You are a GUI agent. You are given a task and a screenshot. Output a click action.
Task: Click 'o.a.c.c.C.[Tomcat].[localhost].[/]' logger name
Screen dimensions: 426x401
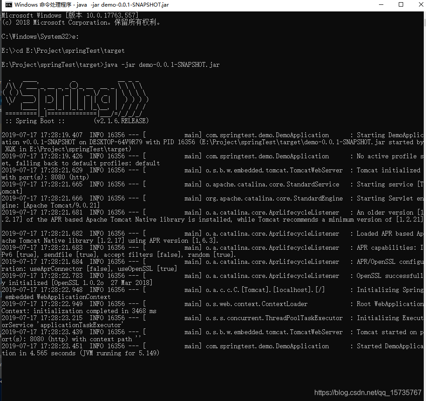tap(265, 290)
